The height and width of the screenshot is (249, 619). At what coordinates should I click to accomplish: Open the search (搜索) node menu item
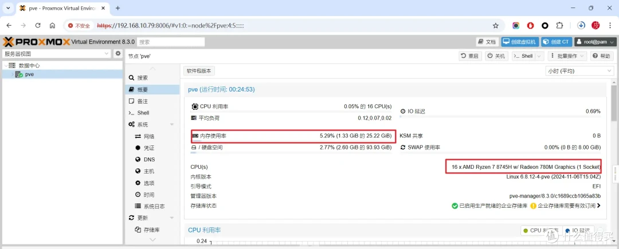(152, 78)
